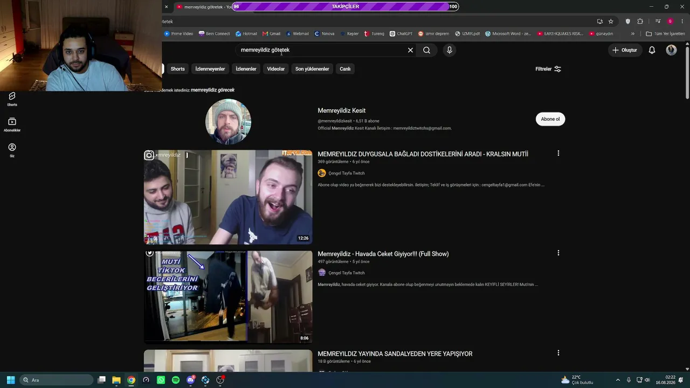Open the Tureng bookmark
Image resolution: width=690 pixels, height=388 pixels.
(374, 33)
